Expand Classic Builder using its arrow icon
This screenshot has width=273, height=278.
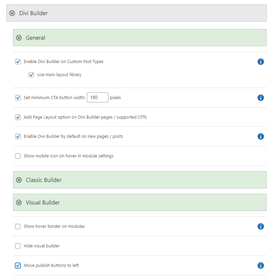(x=19, y=180)
